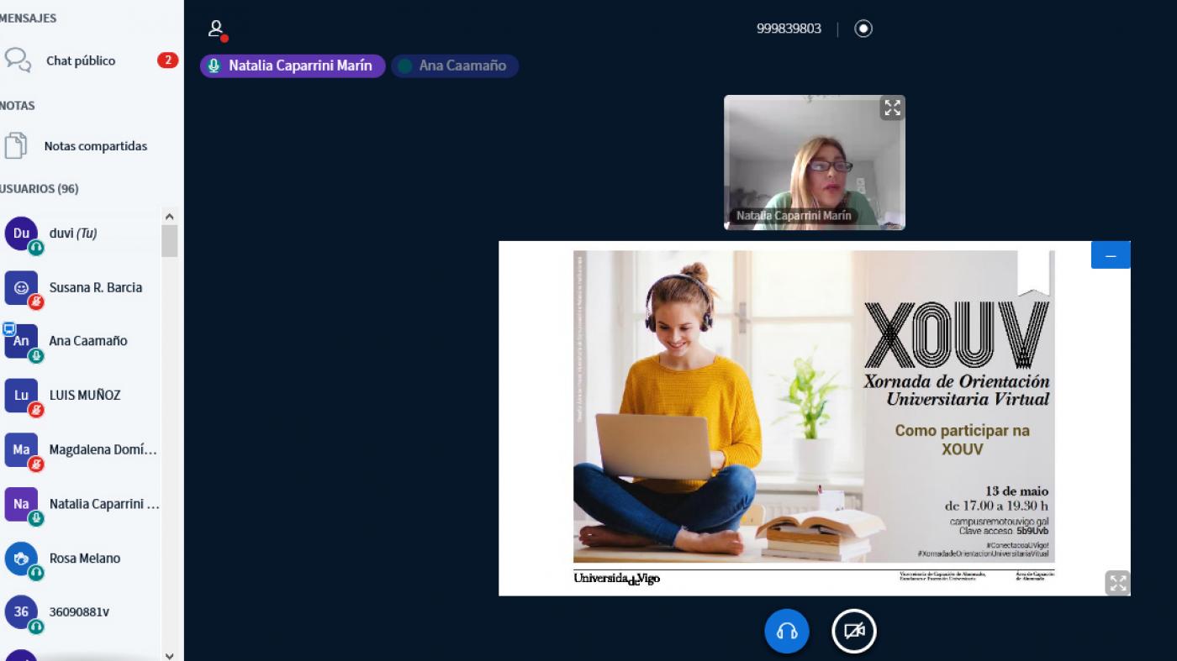1177x661 pixels.
Task: Select user 36090881v
Action: click(82, 612)
